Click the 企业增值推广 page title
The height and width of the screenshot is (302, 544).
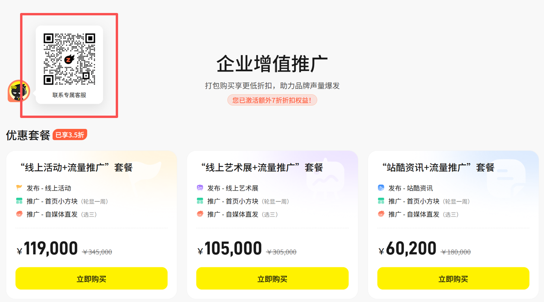[272, 64]
